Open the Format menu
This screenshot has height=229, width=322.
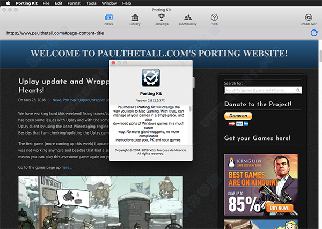(x=74, y=3)
